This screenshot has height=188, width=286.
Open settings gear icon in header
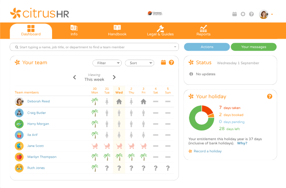click(x=243, y=14)
